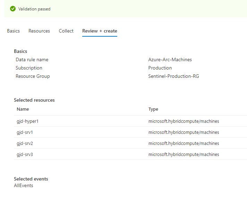The height and width of the screenshot is (203, 247).
Task: Click the resource type of gjd-srv3
Action: pyautogui.click(x=184, y=154)
